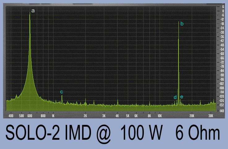Screen dimensions: 228x149
Task: Click the cyan peak label "c"
Action: (62, 92)
